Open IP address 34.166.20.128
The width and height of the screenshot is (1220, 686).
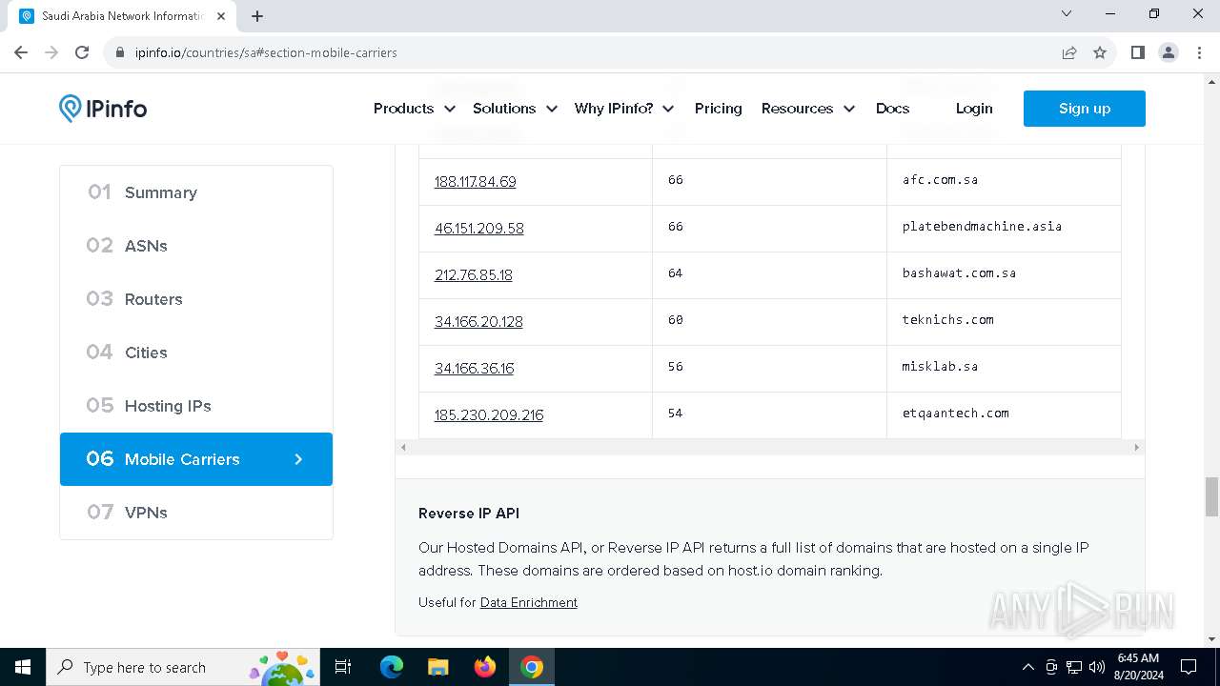pyautogui.click(x=478, y=321)
